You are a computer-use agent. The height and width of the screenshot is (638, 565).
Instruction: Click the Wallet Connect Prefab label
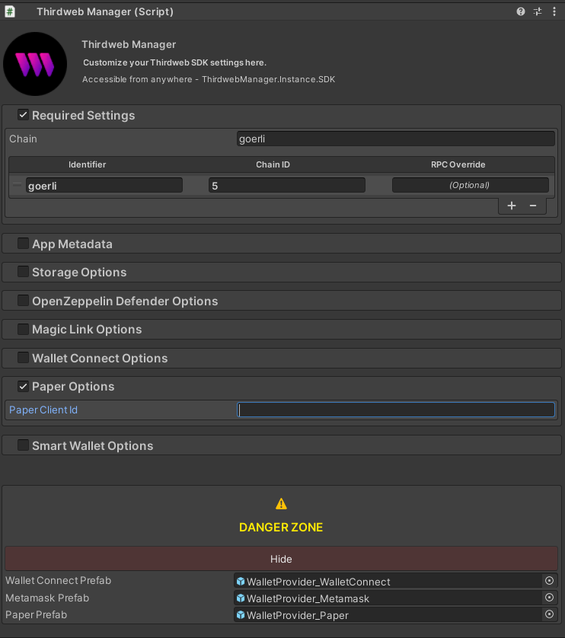coord(58,580)
